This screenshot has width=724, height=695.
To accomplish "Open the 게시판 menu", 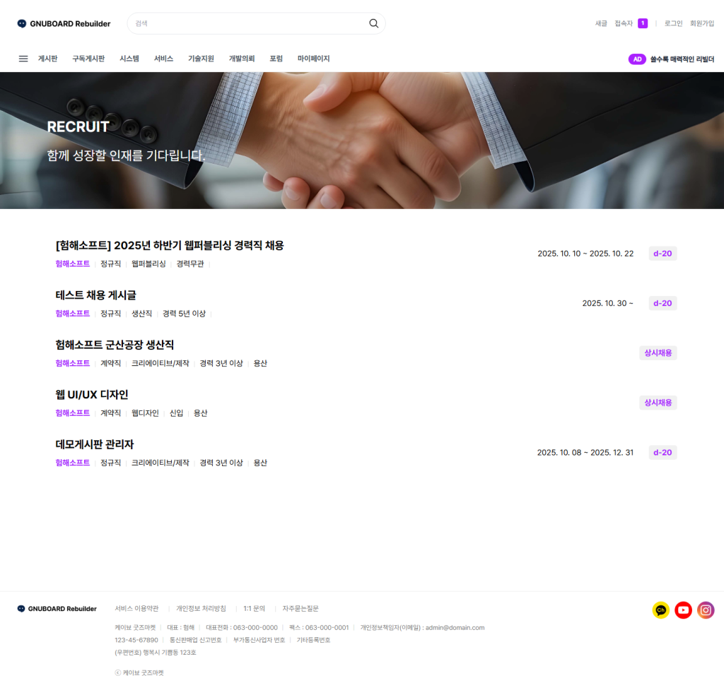I will [x=47, y=59].
